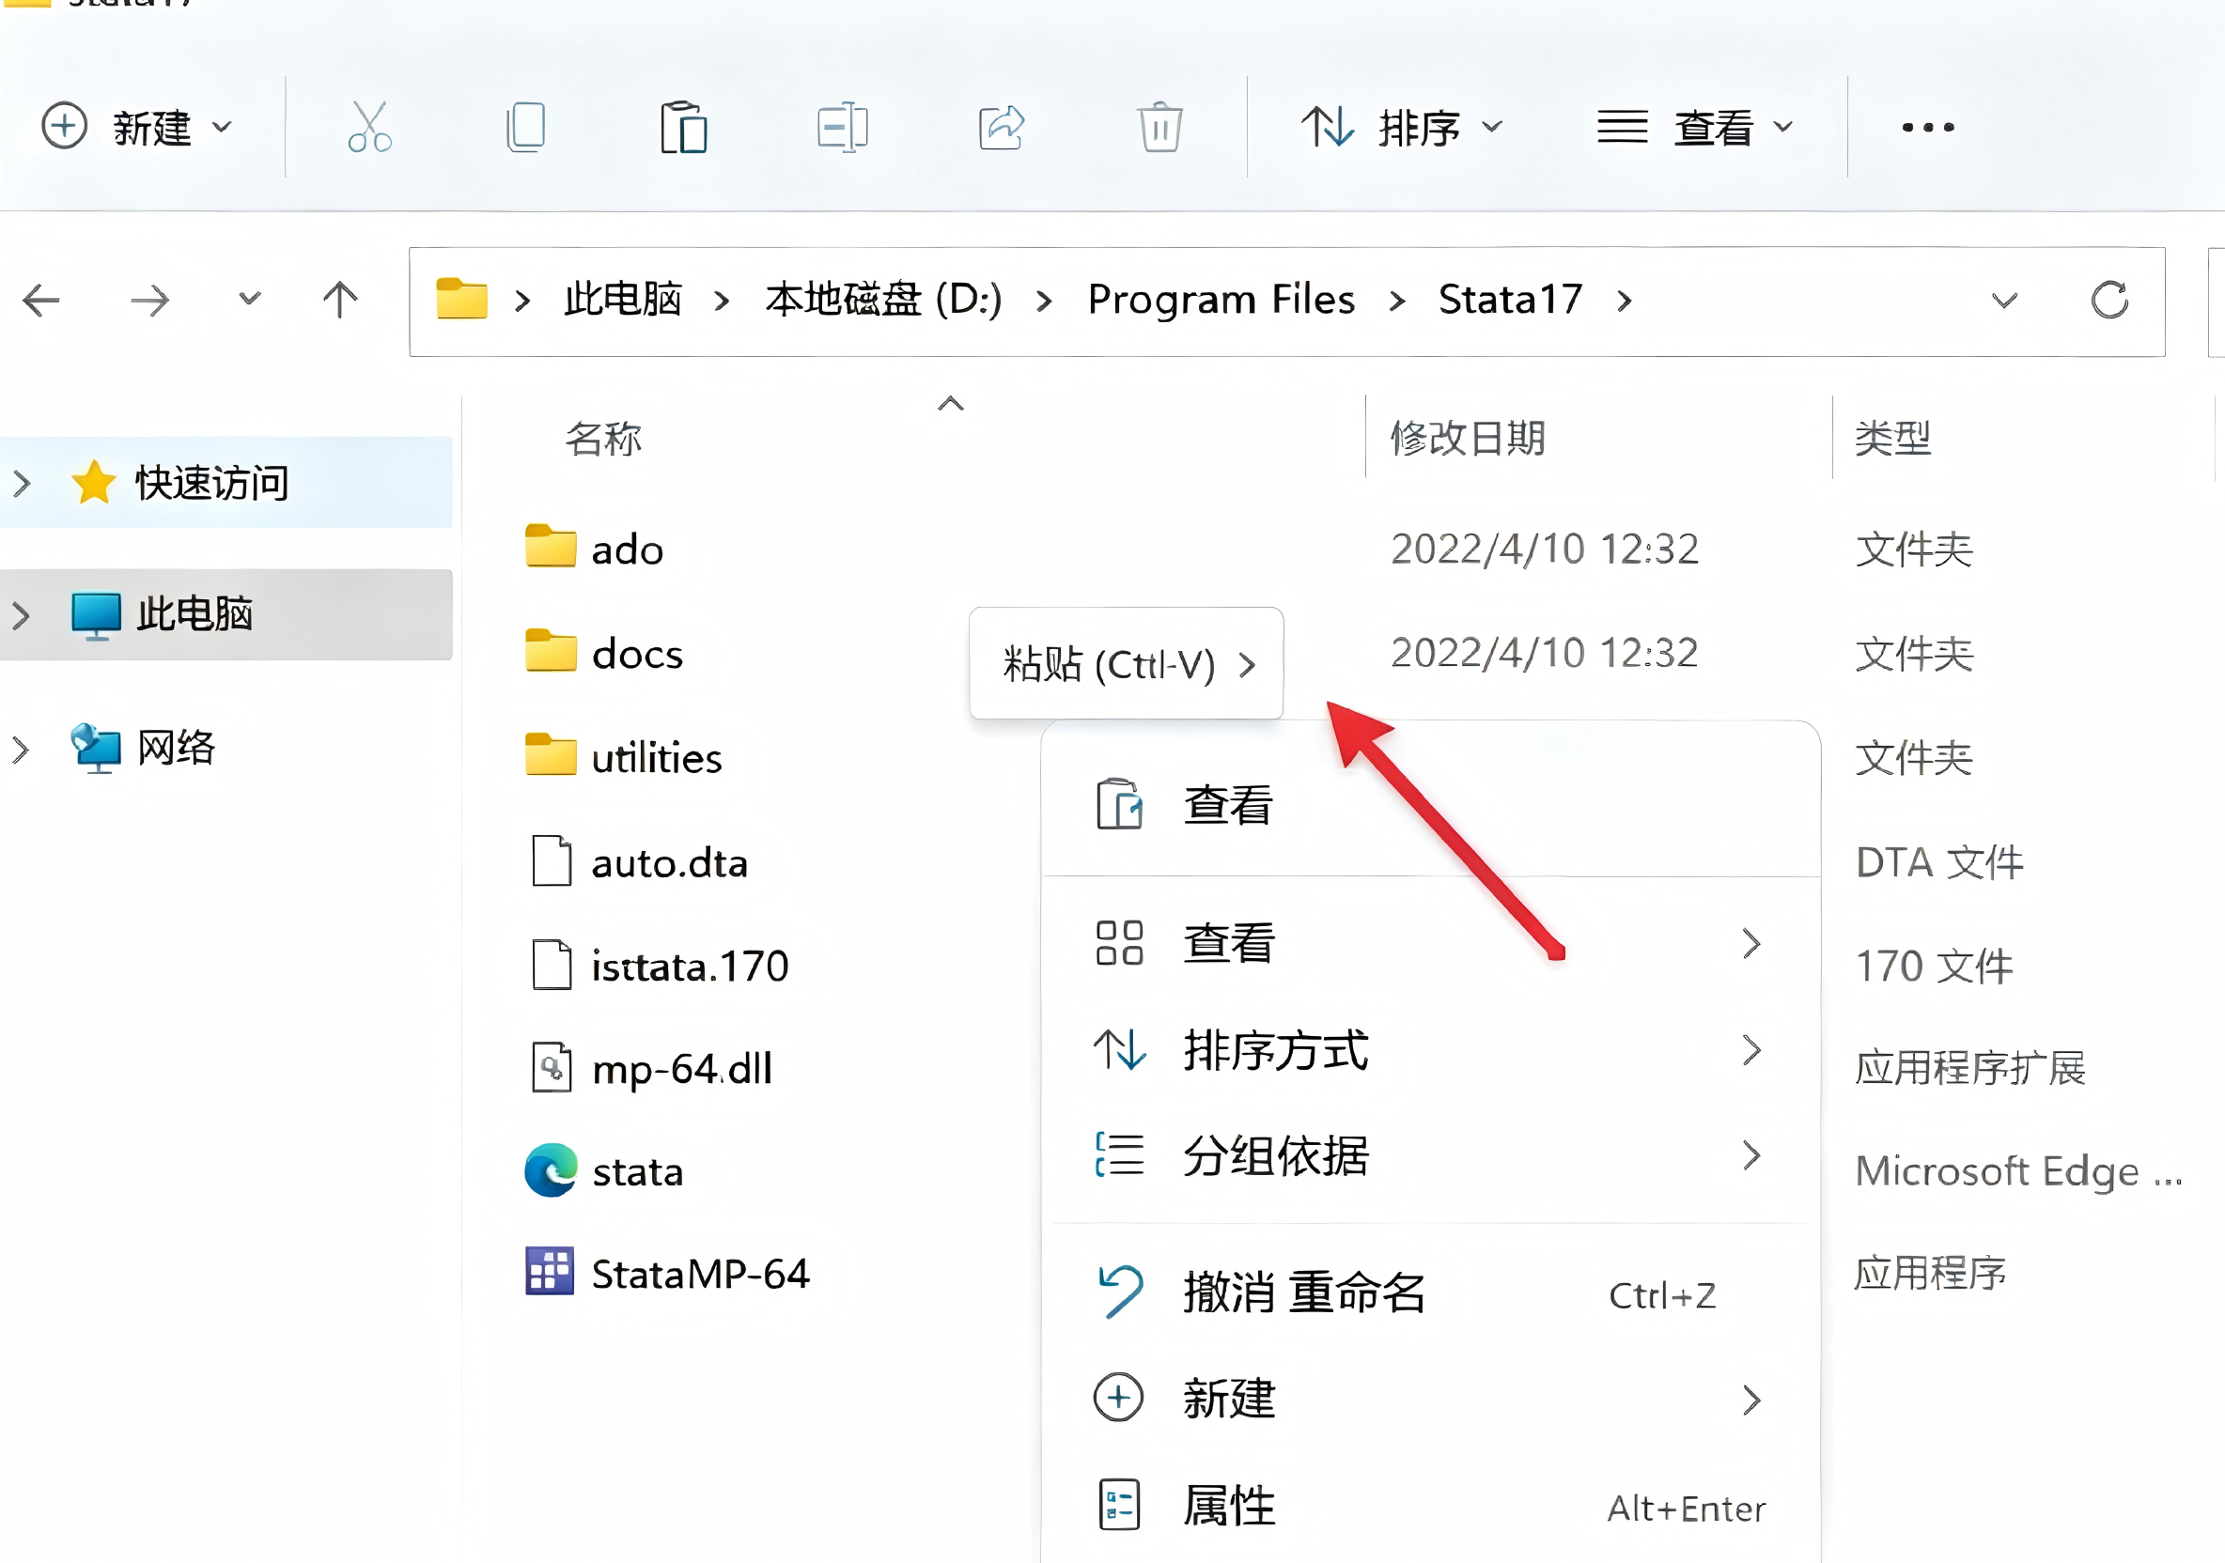Click the Paste clipboard icon in toolbar

tap(683, 127)
